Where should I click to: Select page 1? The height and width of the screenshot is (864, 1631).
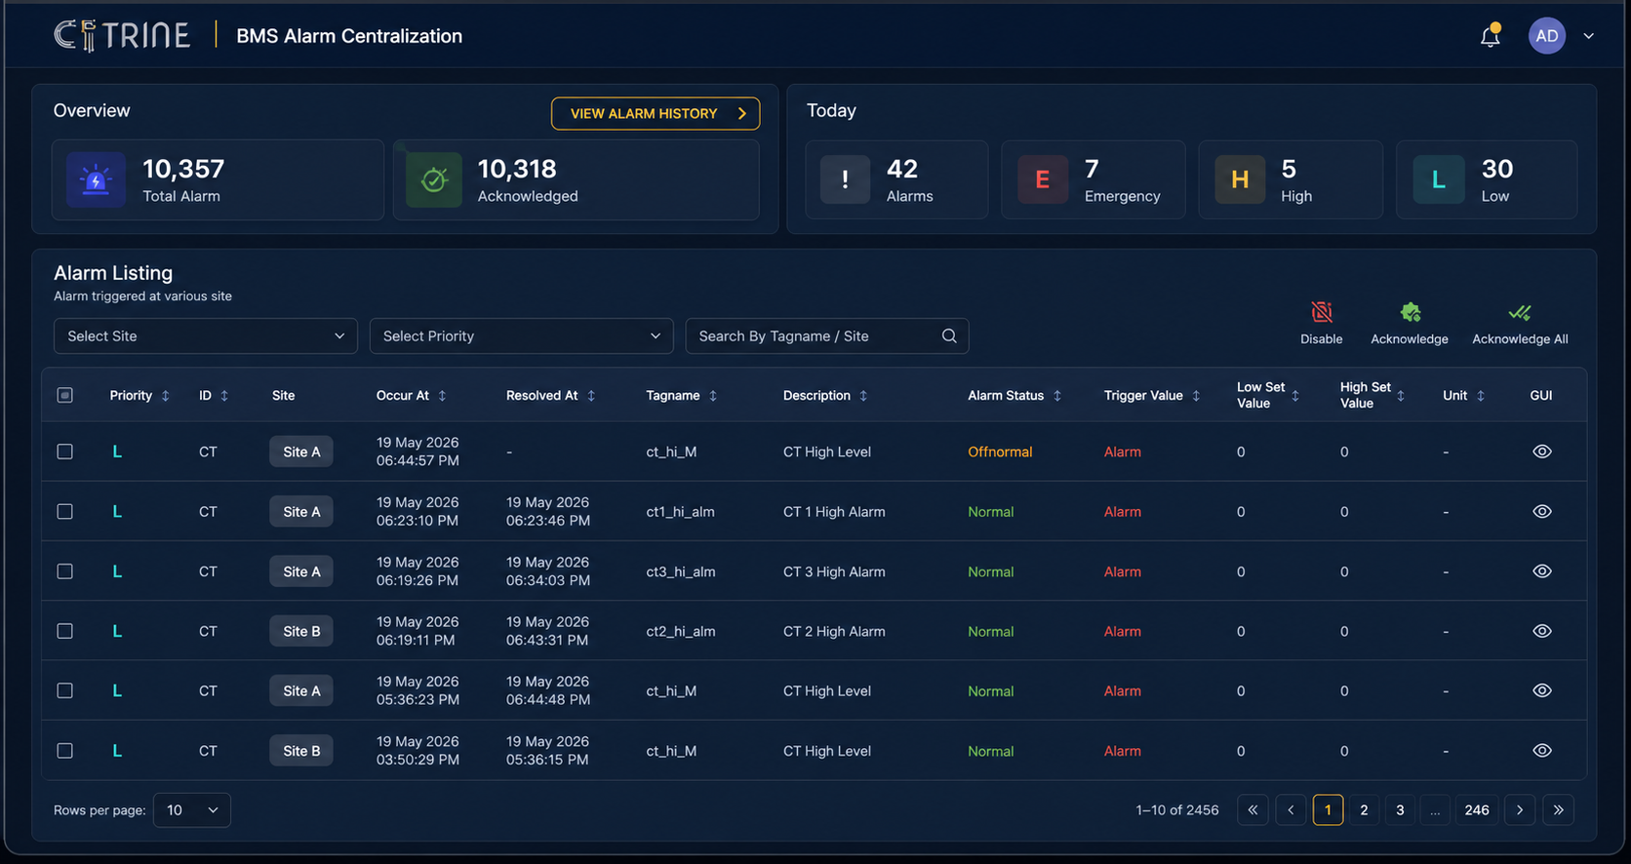pyautogui.click(x=1328, y=810)
